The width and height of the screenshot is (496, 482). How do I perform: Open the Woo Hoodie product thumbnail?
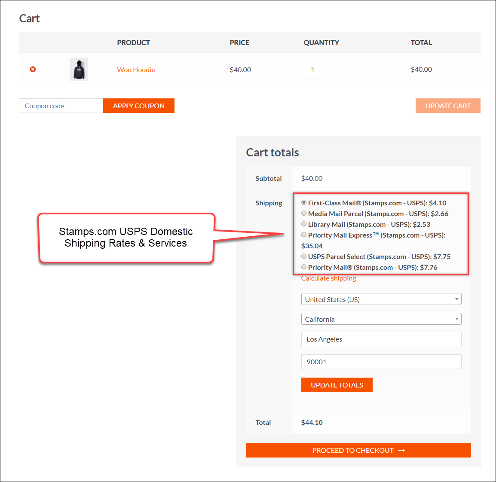point(79,70)
